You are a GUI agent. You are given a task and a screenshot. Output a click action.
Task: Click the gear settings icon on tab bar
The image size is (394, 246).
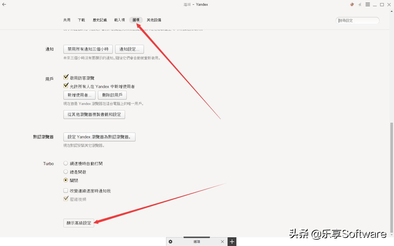170,242
